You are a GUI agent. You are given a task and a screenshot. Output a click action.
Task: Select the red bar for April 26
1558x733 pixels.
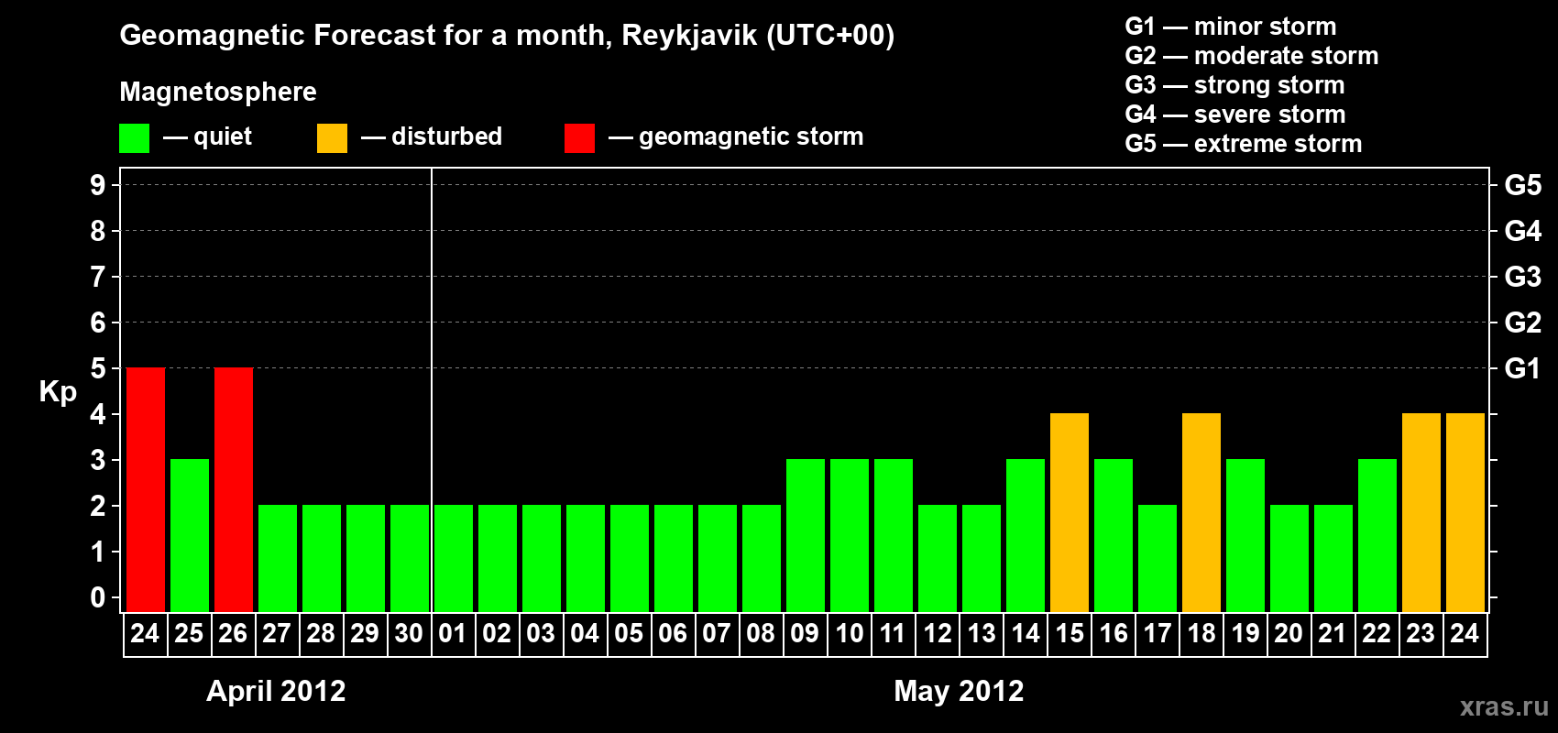(x=234, y=489)
